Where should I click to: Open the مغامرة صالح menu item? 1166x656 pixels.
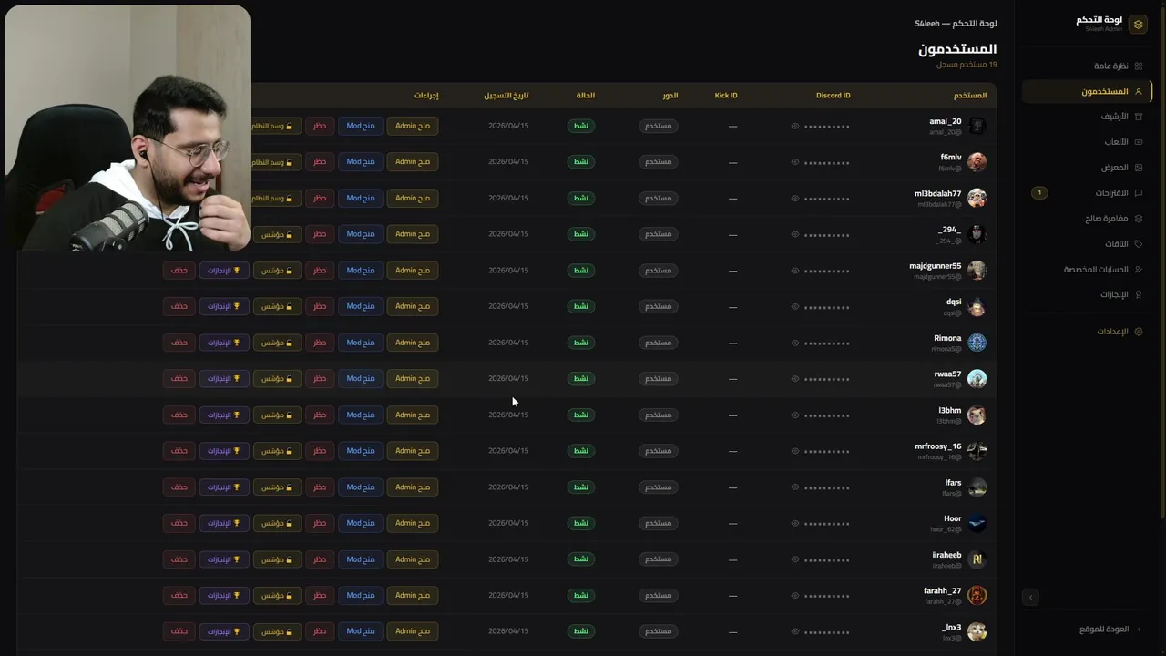(x=1106, y=219)
